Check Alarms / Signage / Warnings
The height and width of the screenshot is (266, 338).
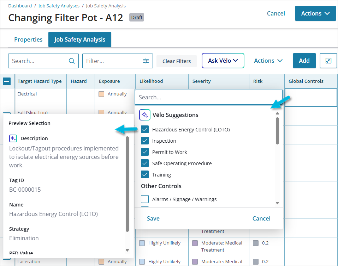tap(145, 199)
